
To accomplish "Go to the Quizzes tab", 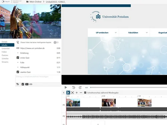I will click(x=5, y=55).
